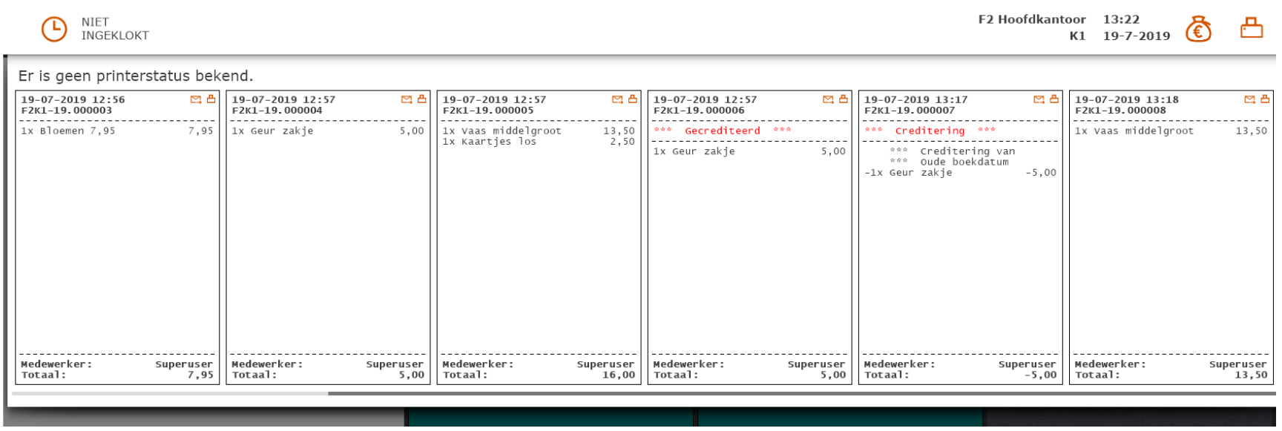Image resolution: width=1282 pixels, height=431 pixels.
Task: Click the NIET INGEKLOKT status label
Action: pos(115,29)
